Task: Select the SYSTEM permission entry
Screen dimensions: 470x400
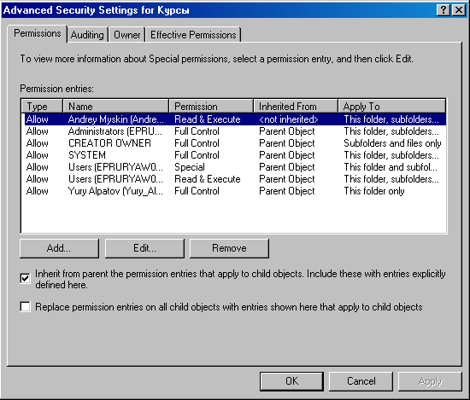Action: (235, 155)
